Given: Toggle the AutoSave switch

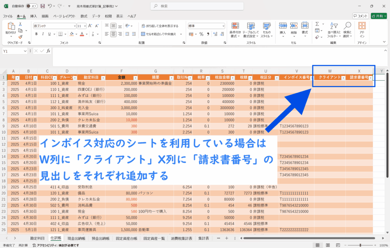Looking at the screenshot, I should coord(31,6).
